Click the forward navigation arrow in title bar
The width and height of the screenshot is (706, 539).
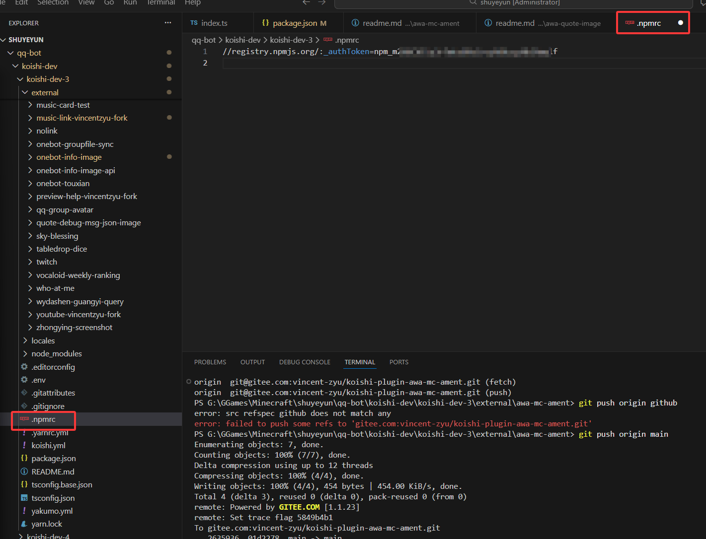(x=322, y=2)
